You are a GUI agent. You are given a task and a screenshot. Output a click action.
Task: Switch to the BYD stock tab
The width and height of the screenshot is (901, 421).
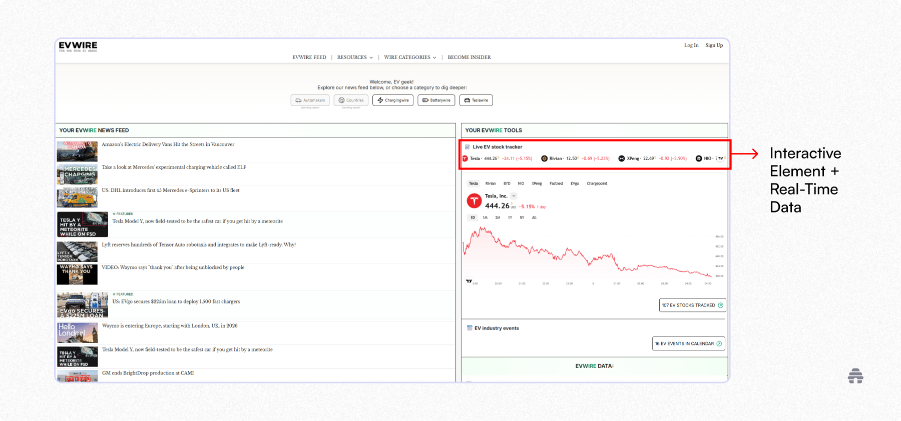[507, 183]
